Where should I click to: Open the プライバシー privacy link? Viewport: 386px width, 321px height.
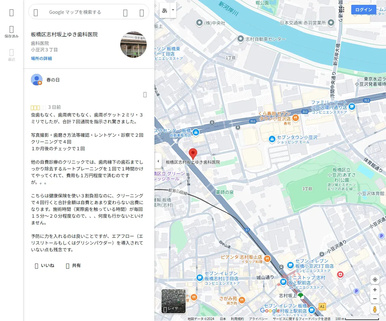[x=258, y=319]
